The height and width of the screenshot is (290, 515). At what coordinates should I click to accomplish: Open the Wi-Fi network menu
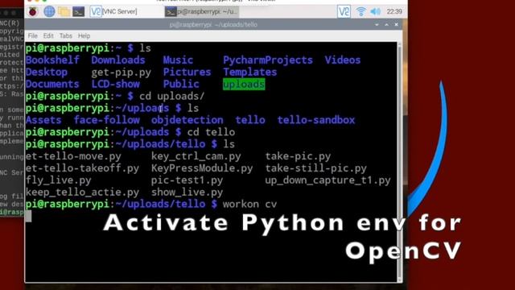click(360, 11)
